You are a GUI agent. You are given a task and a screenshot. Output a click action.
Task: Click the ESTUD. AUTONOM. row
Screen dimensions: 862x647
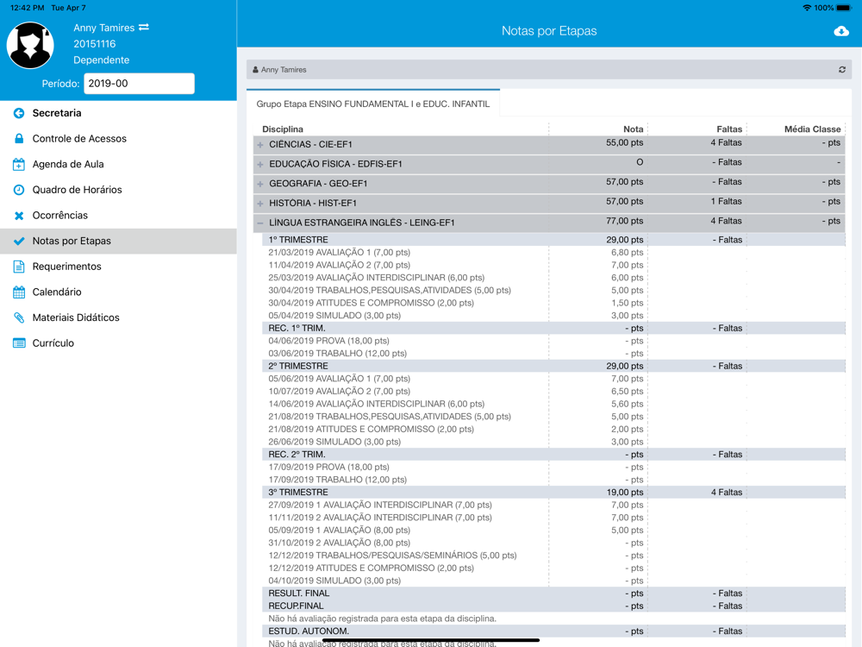(x=553, y=631)
